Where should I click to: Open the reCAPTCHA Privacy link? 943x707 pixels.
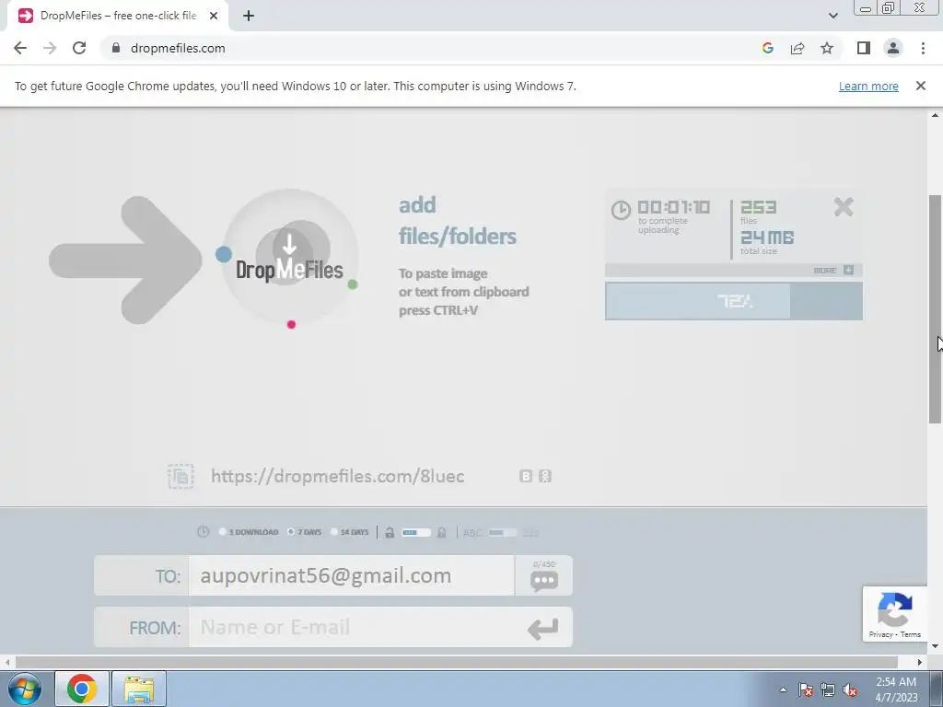880,634
